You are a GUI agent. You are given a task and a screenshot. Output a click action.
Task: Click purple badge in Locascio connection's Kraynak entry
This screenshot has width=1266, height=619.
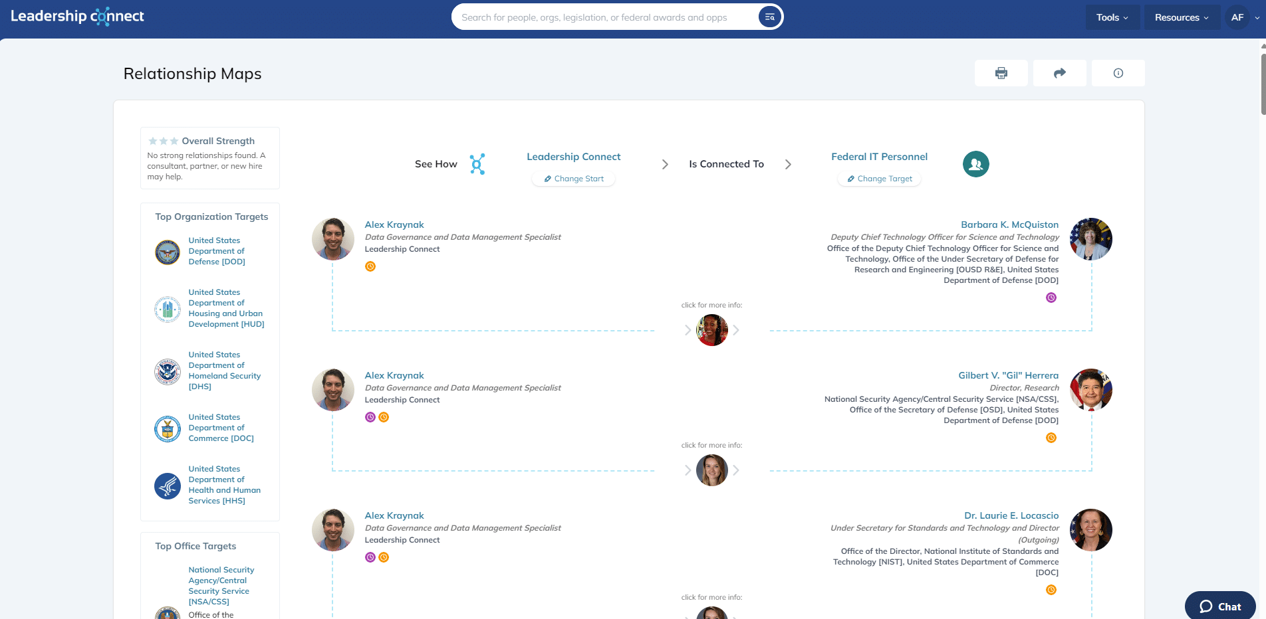370,557
